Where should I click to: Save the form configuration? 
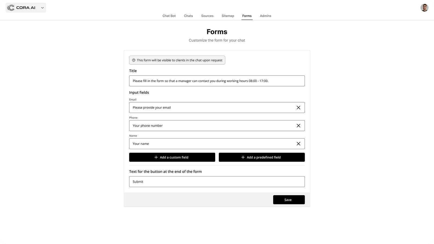(x=289, y=200)
